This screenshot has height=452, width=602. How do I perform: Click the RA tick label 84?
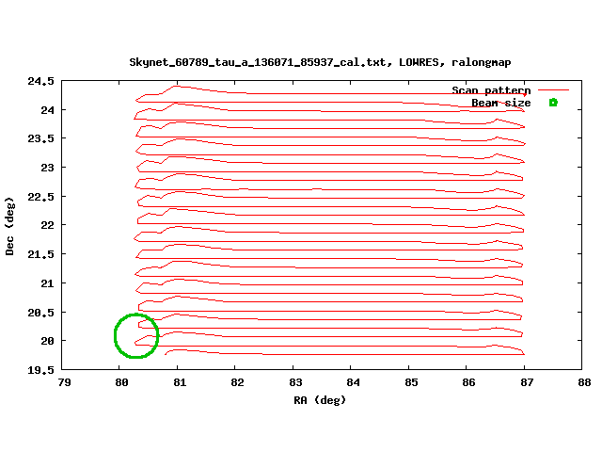[x=353, y=382]
